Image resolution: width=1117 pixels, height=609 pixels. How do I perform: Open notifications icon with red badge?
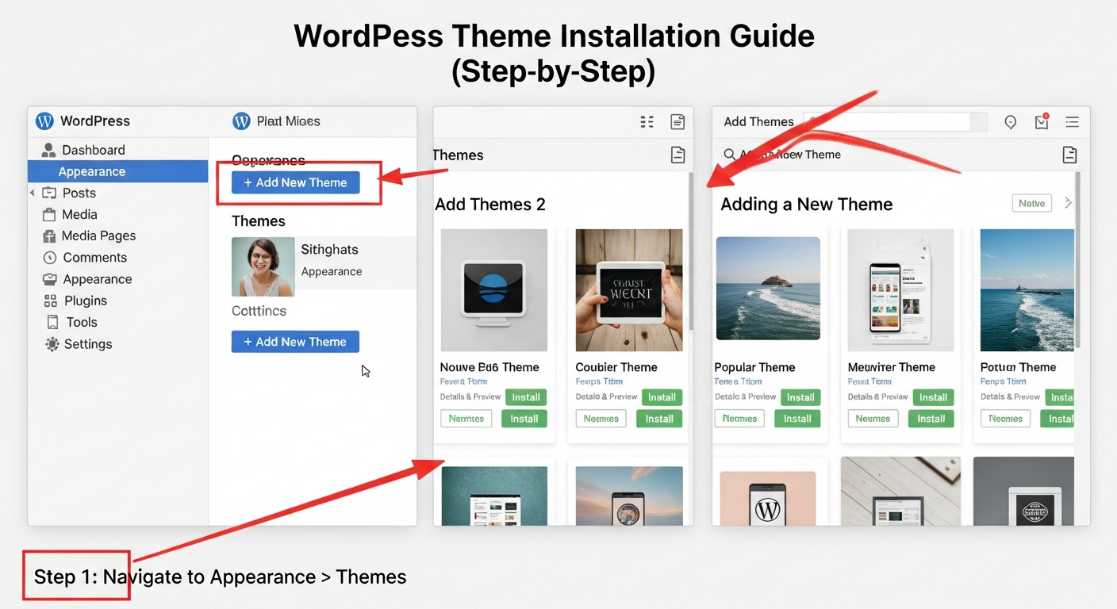coord(1042,121)
